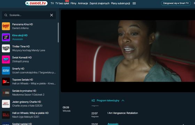Image resolution: width=195 pixels, height=125 pixels.
Task: Click the 22:07 Nagrane time entry
Action: [95, 115]
